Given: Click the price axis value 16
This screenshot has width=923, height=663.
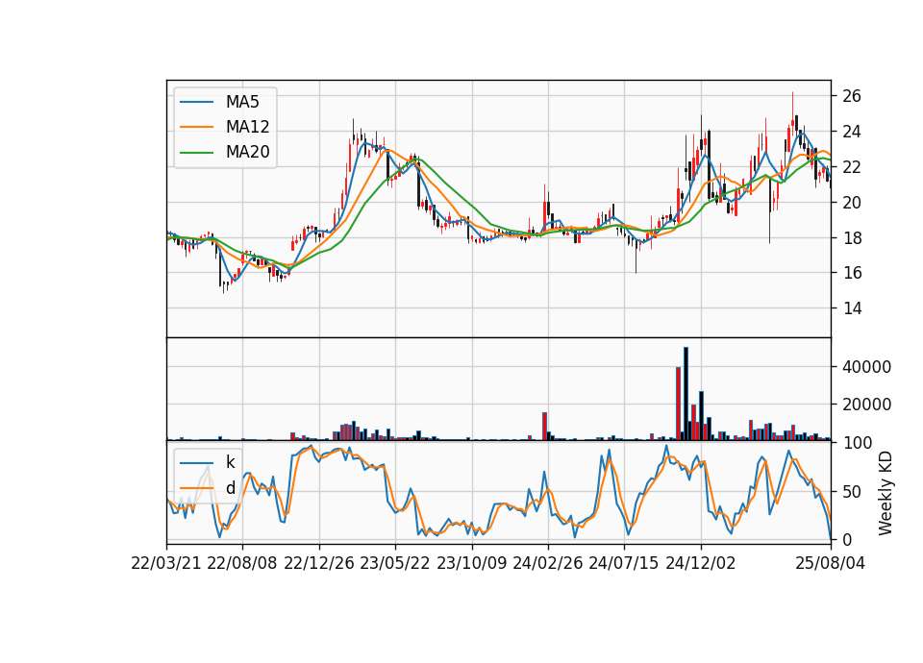Looking at the screenshot, I should point(852,273).
